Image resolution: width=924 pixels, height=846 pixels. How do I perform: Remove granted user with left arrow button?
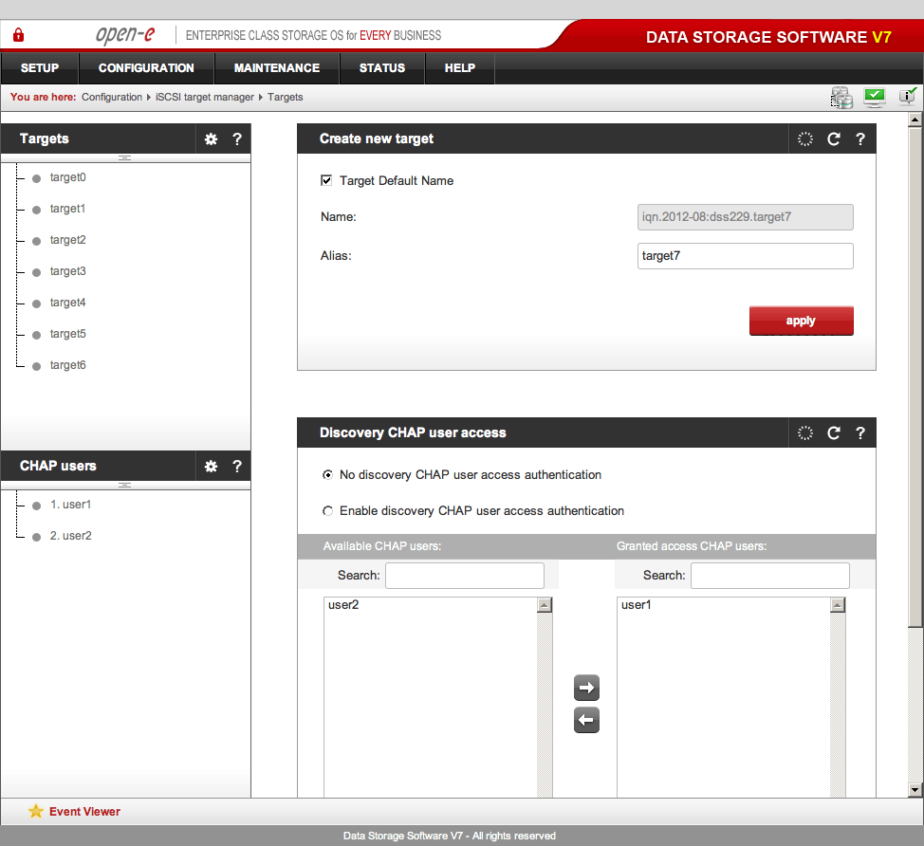(x=587, y=722)
